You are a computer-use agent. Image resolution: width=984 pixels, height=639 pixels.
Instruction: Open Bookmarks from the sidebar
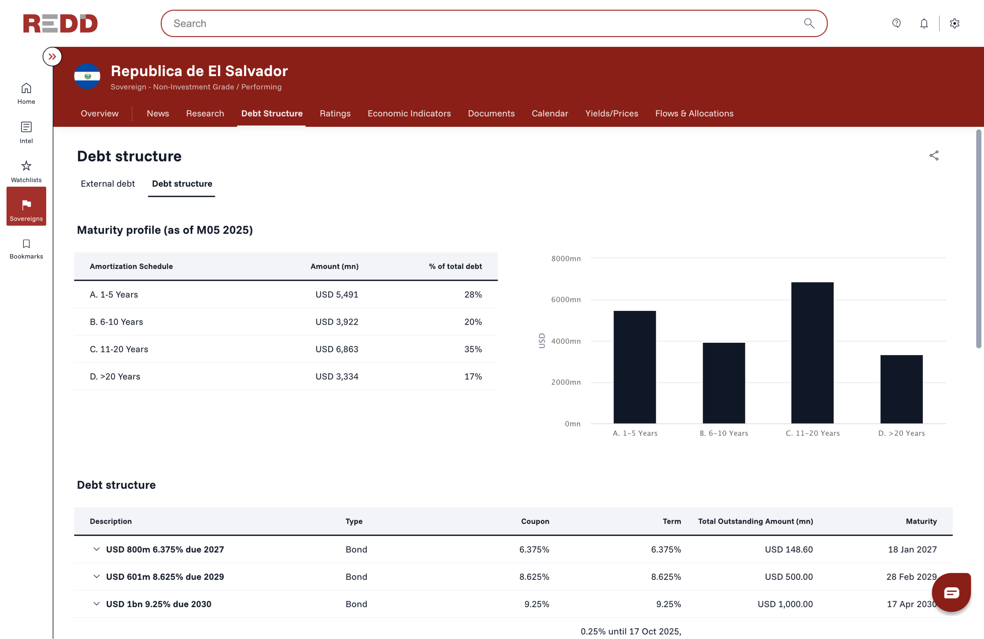point(26,244)
